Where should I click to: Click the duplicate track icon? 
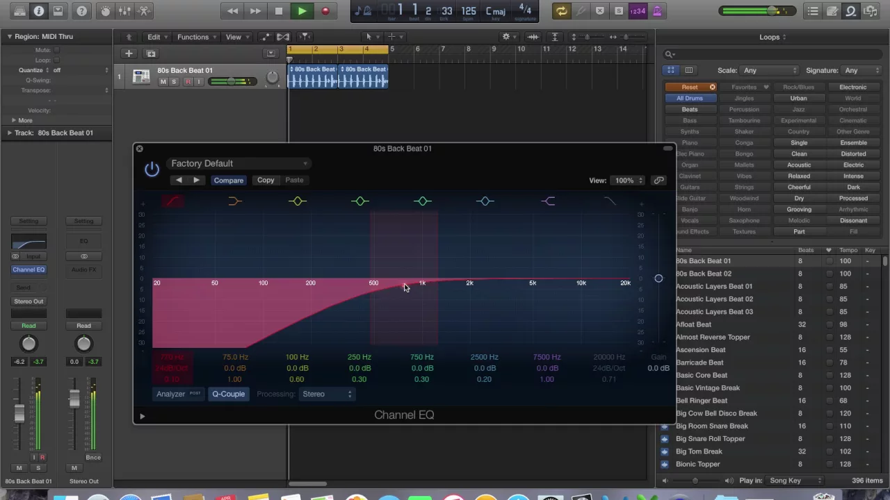151,53
